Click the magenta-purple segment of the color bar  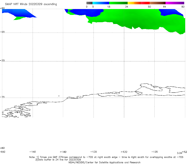(175, 3)
